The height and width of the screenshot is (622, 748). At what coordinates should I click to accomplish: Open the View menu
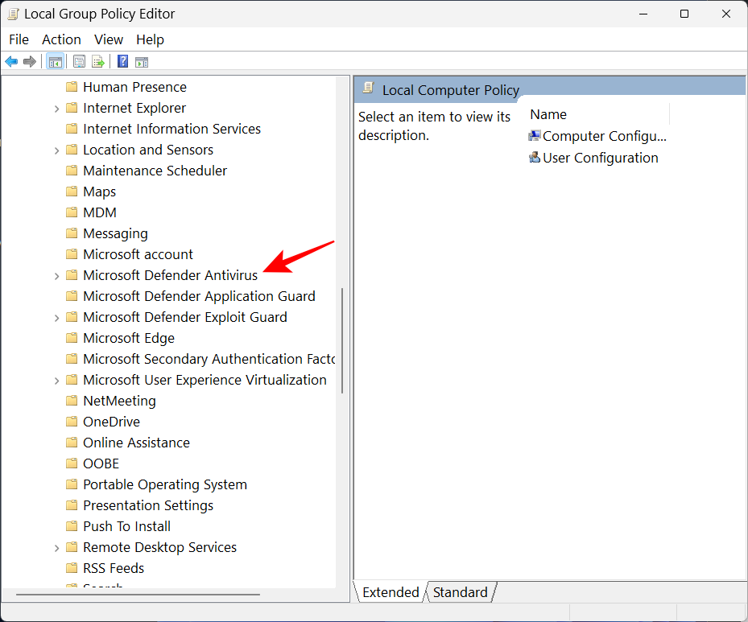click(108, 39)
